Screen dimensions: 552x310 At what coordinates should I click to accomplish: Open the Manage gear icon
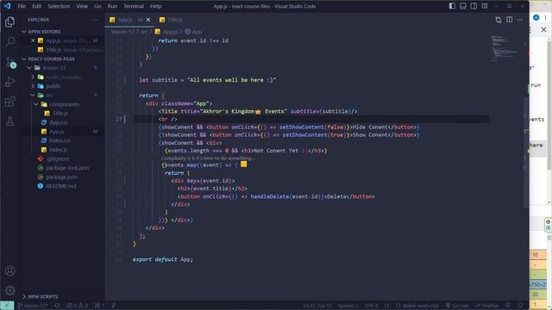9,290
